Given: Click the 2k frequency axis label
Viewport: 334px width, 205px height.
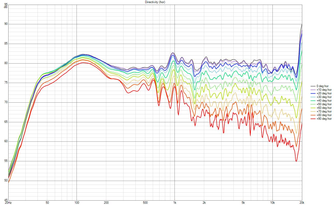Looking at the screenshot, I should pos(204,203).
